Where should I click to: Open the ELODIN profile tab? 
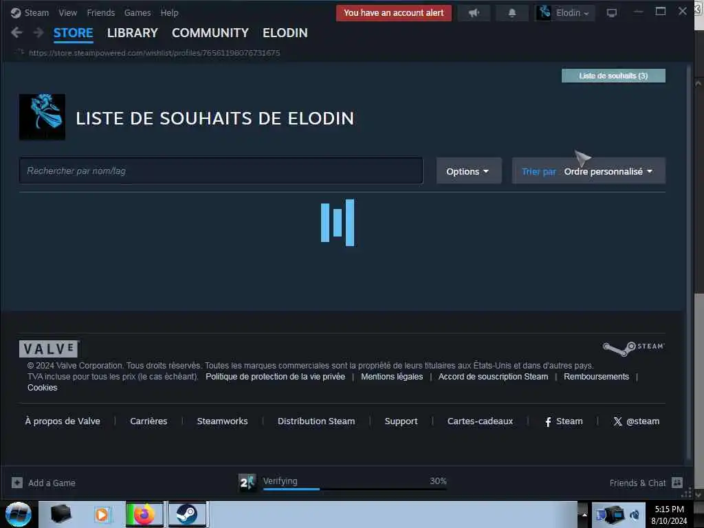click(285, 33)
